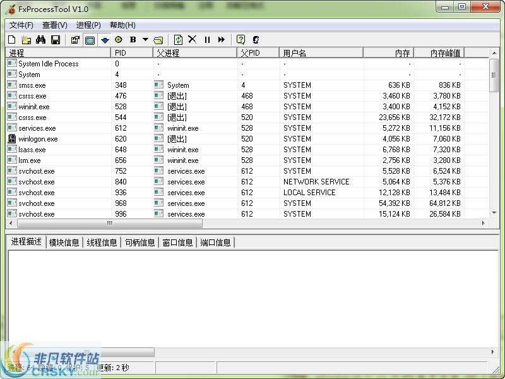Click the blue down-arrow toolbar icon
Image resolution: width=505 pixels, height=379 pixels.
pyautogui.click(x=104, y=39)
